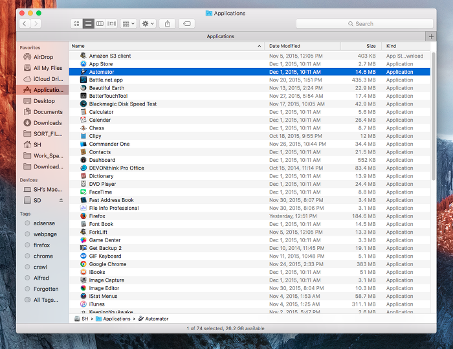Filter by the Forgotten tag
Image resolution: width=453 pixels, height=349 pixels.
click(43, 289)
